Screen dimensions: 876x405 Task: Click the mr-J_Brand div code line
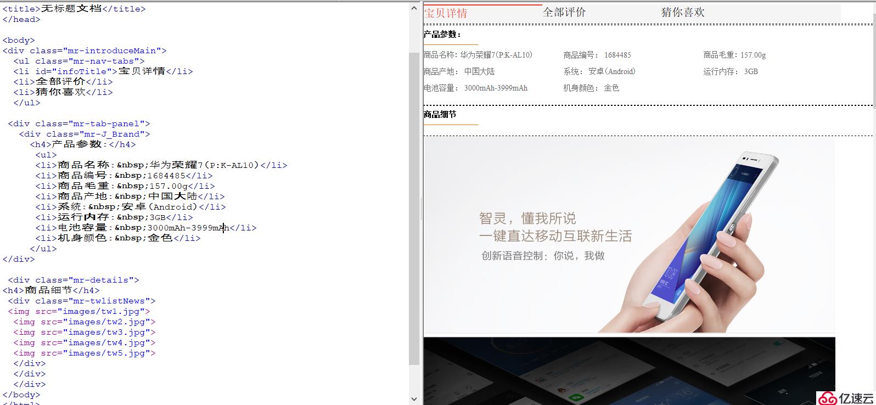point(85,134)
